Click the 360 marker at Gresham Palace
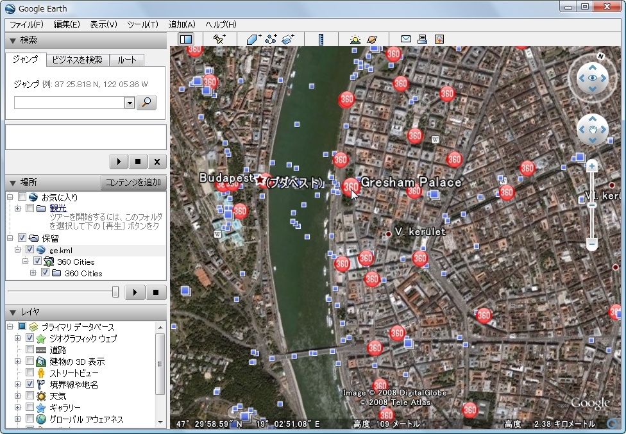626x434 pixels. (351, 187)
